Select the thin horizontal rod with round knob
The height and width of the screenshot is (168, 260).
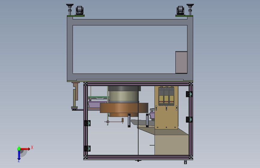(114, 122)
